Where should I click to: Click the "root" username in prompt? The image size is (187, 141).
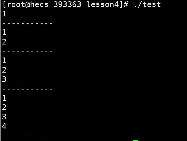[16, 4]
